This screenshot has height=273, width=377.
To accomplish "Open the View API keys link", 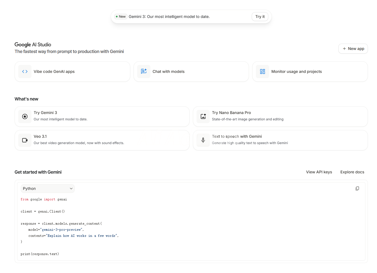I will tap(319, 172).
